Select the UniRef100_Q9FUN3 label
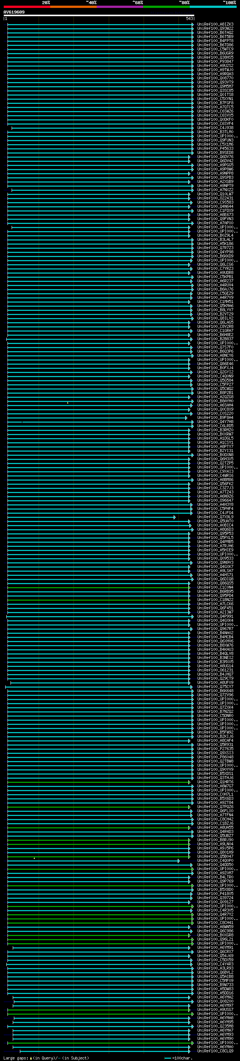The image size is (240, 1061). [x=215, y=140]
